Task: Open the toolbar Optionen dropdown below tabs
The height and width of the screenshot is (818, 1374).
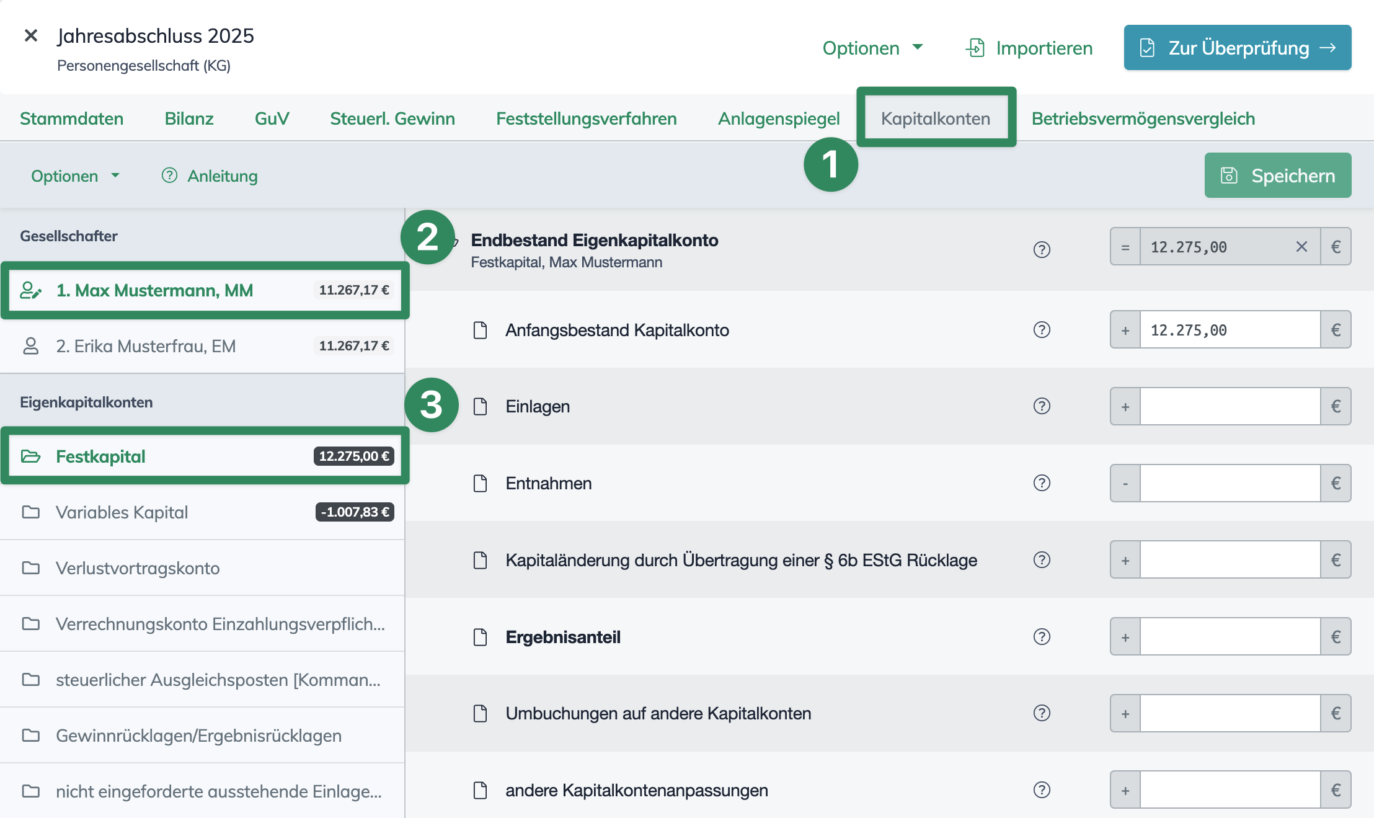Action: tap(75, 176)
